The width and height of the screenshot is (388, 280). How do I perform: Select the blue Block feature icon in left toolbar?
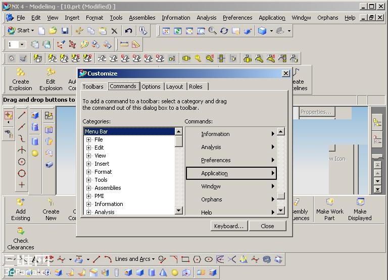tap(35, 115)
